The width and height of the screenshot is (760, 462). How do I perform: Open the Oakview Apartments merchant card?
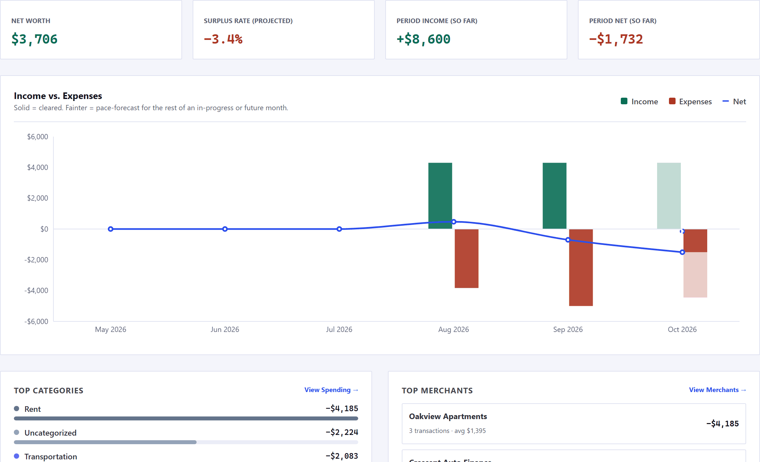[574, 424]
